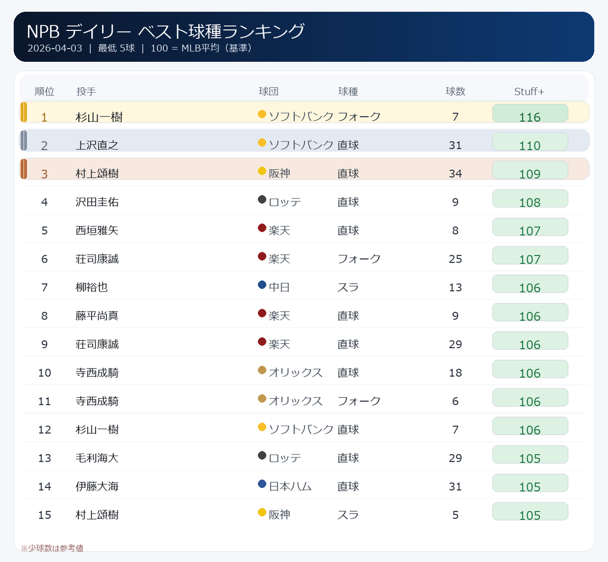Open the ※少球数は参考値 footnote link
This screenshot has height=562, width=608.
(52, 548)
